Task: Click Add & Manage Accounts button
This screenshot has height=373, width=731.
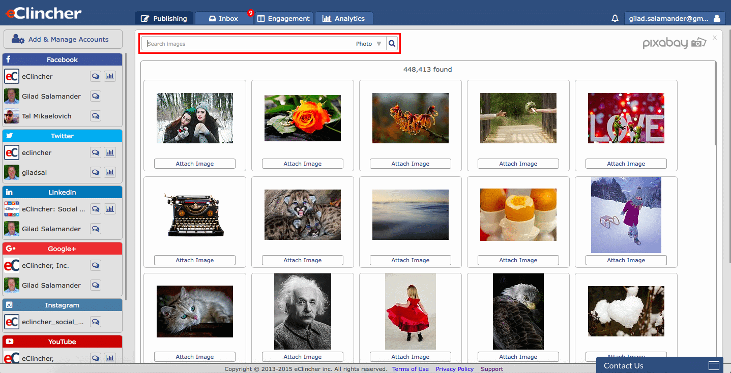Action: (x=63, y=39)
